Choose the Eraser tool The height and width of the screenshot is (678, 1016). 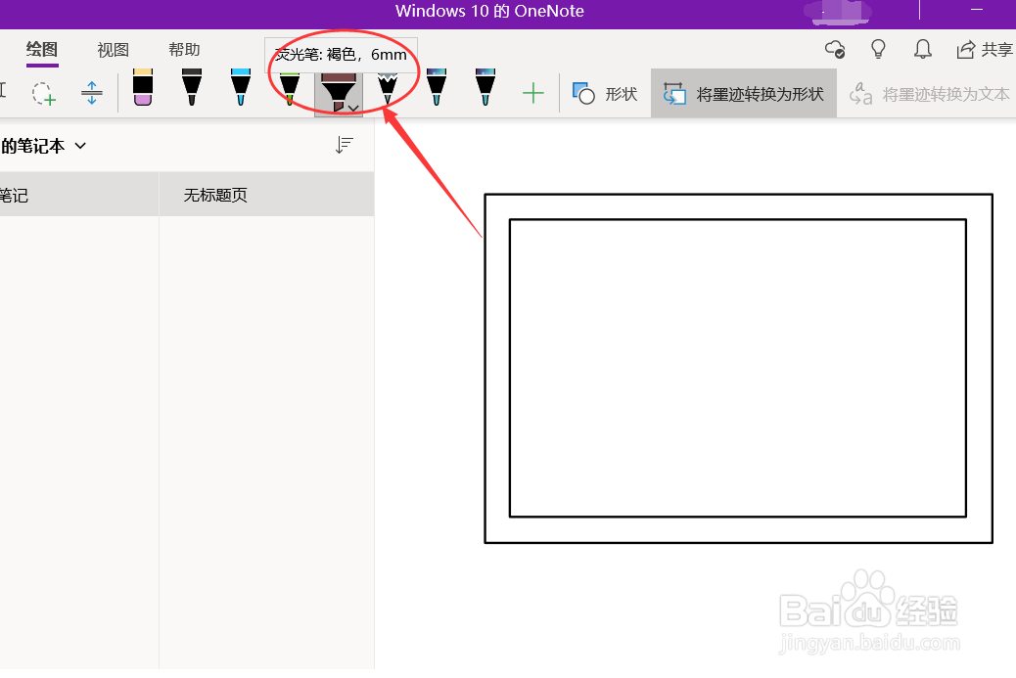tap(143, 87)
